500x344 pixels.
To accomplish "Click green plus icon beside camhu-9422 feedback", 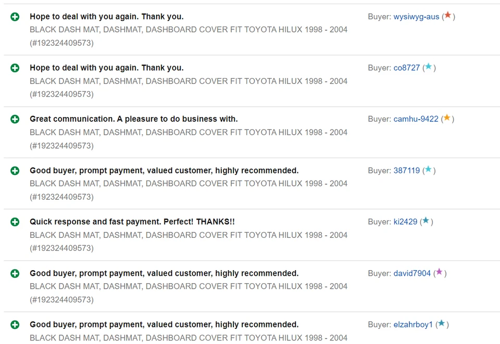I will point(15,119).
